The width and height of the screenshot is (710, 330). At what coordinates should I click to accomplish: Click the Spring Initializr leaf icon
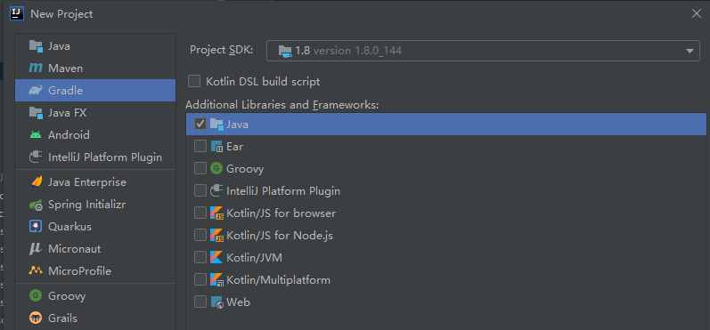pos(36,205)
